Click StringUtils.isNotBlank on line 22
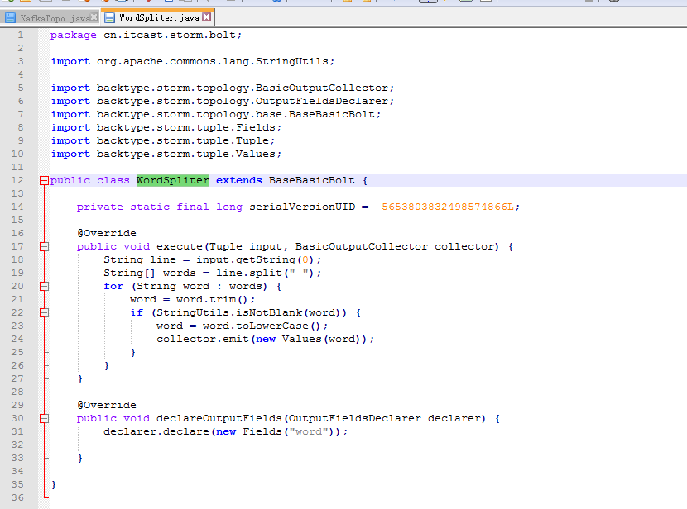The height and width of the screenshot is (509, 687). coord(229,312)
